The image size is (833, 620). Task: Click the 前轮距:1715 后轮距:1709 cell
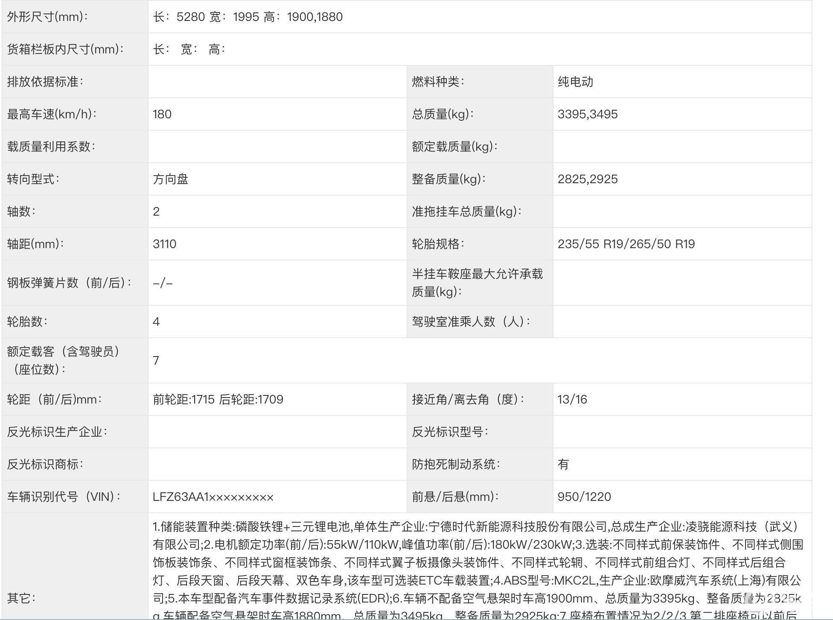coord(218,400)
